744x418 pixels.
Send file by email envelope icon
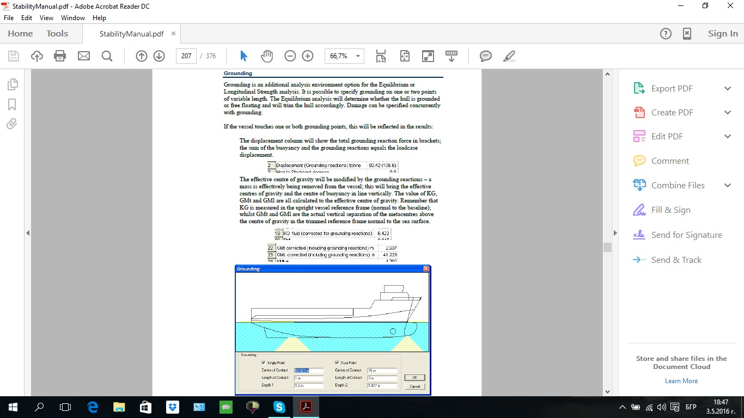coord(83,56)
